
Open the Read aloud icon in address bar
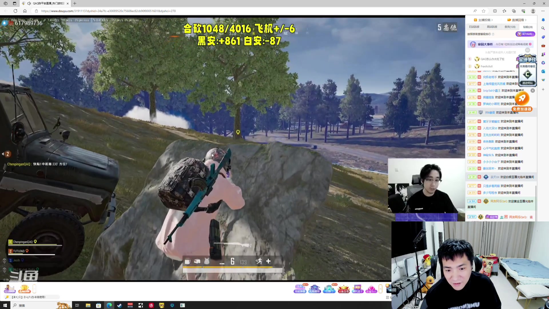(475, 11)
